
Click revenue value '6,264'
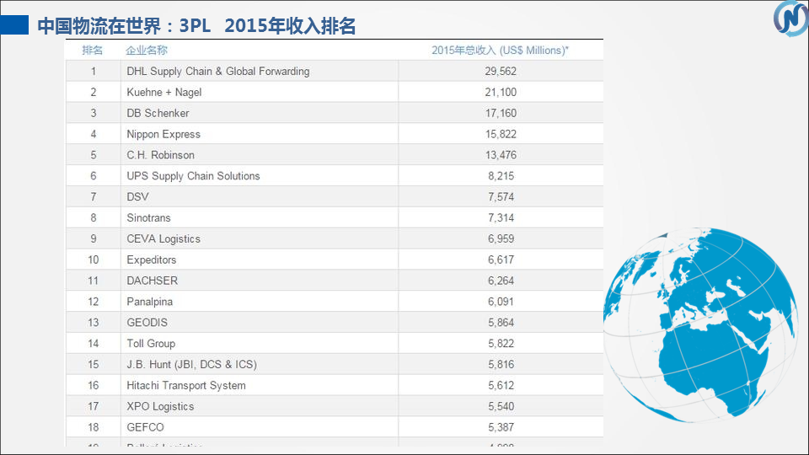(501, 281)
